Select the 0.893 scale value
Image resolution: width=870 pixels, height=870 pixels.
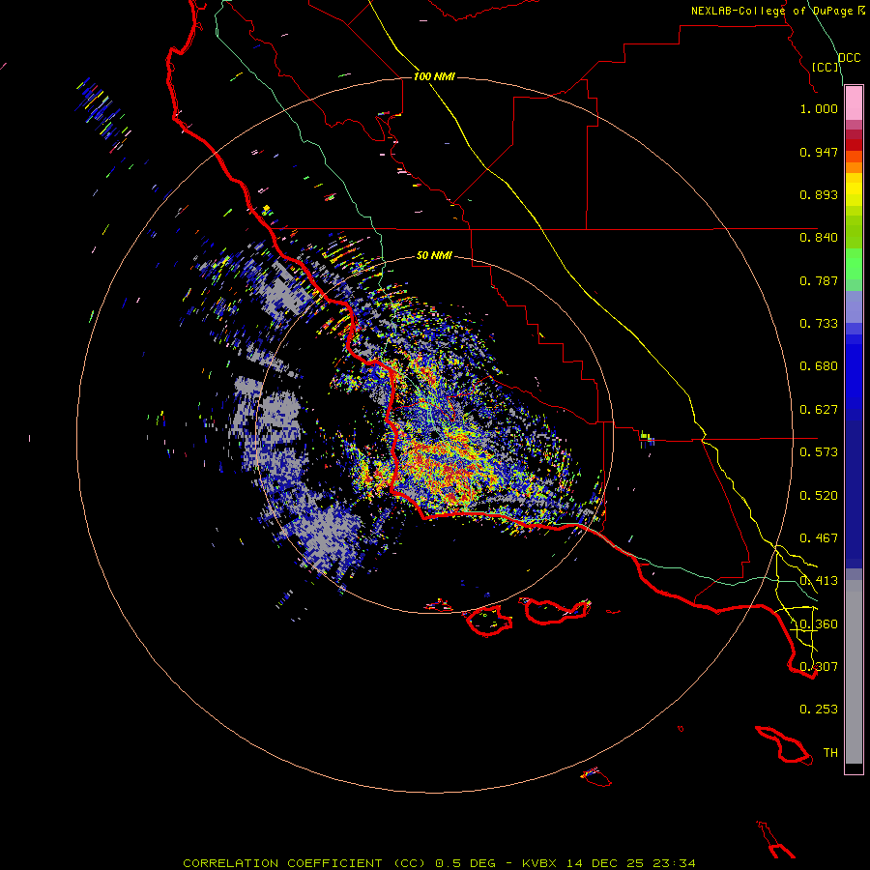click(819, 194)
